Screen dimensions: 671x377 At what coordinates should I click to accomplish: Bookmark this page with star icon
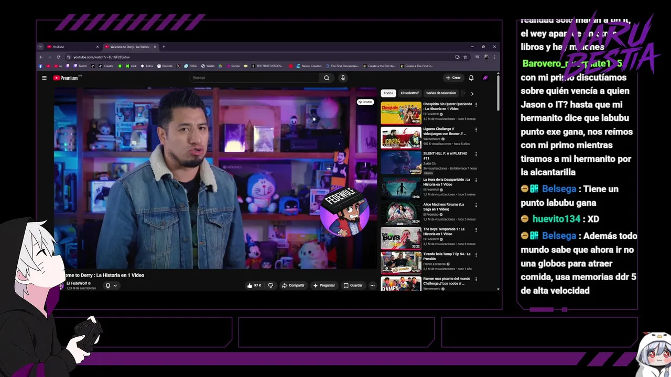click(x=465, y=57)
